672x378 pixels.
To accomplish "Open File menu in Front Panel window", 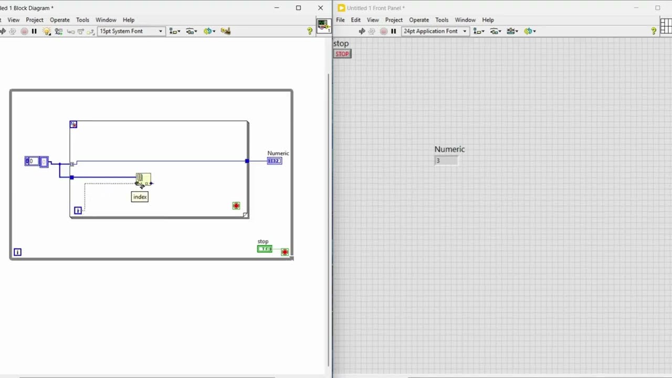I will [x=340, y=20].
